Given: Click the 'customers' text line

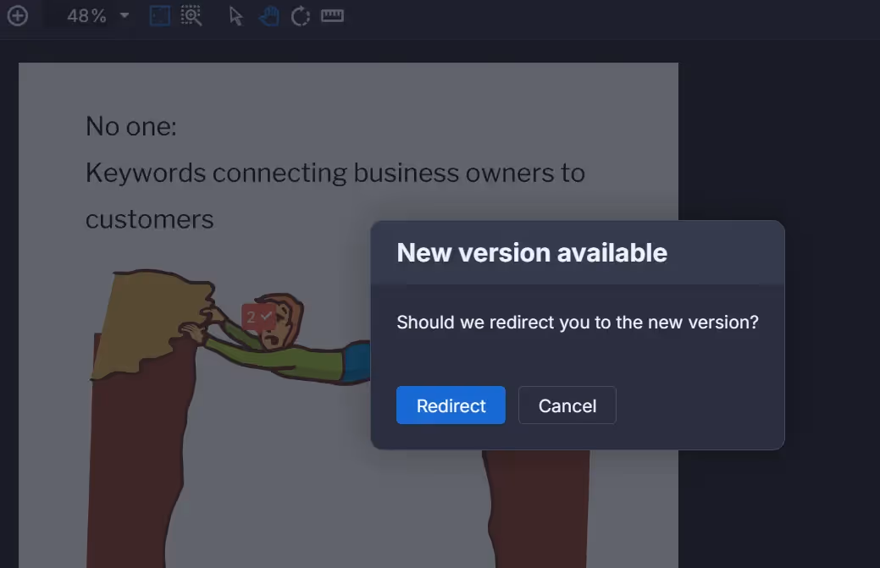Looking at the screenshot, I should [149, 219].
